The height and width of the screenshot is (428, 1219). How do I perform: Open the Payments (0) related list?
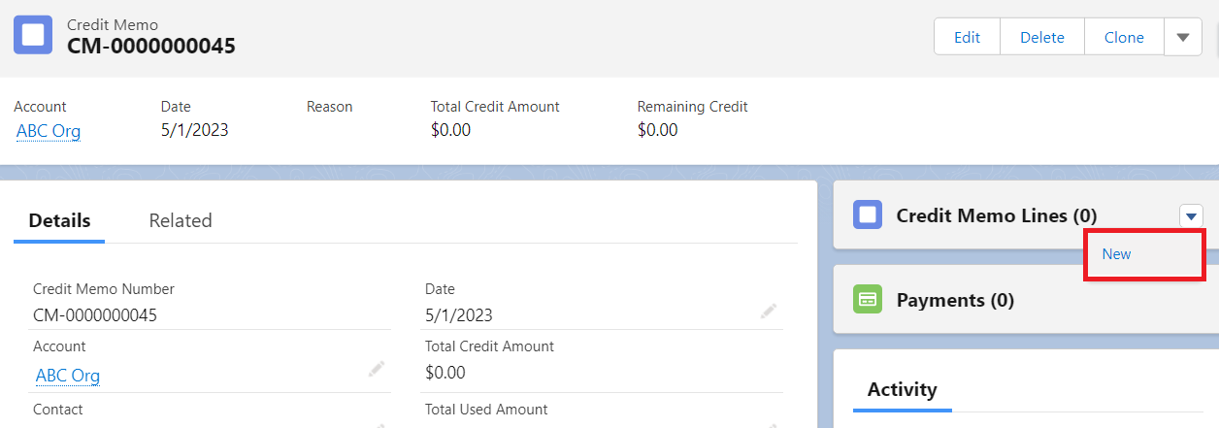954,300
